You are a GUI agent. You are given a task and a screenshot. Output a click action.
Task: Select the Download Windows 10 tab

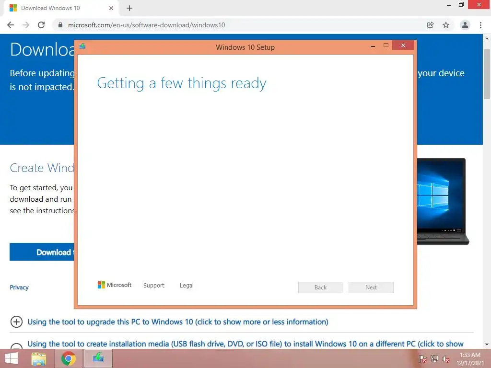point(61,8)
